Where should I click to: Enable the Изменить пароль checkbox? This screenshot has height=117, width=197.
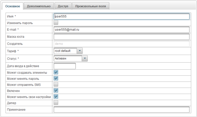pyautogui.click(x=56, y=23)
